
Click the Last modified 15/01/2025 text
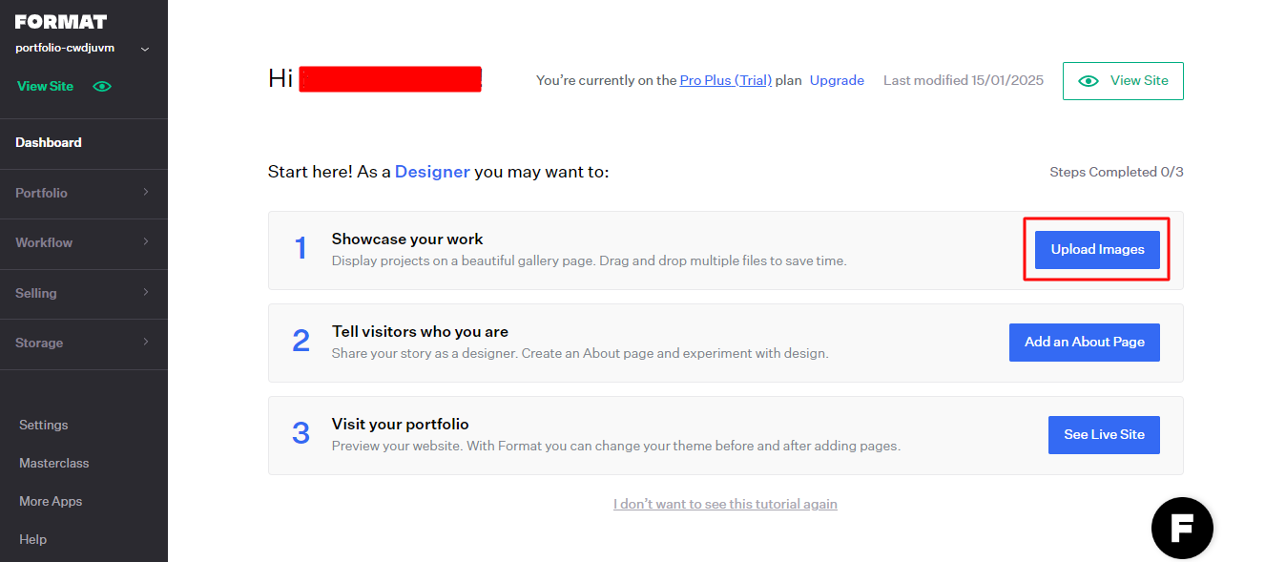coord(964,81)
